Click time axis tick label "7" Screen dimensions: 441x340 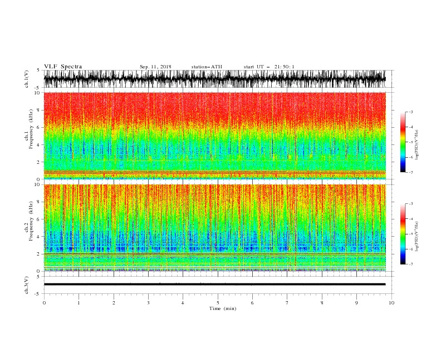click(x=287, y=303)
